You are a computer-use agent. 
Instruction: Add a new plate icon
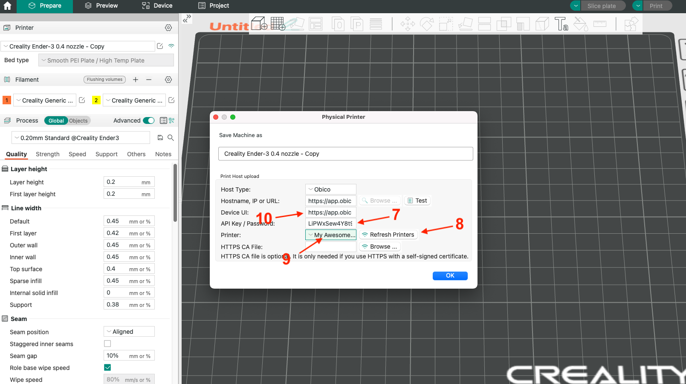pyautogui.click(x=278, y=23)
